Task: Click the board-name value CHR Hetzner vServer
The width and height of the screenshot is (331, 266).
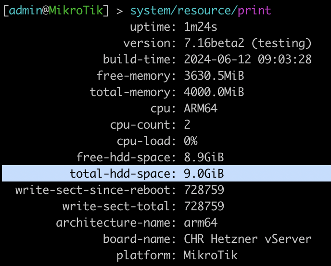Action: click(248, 239)
